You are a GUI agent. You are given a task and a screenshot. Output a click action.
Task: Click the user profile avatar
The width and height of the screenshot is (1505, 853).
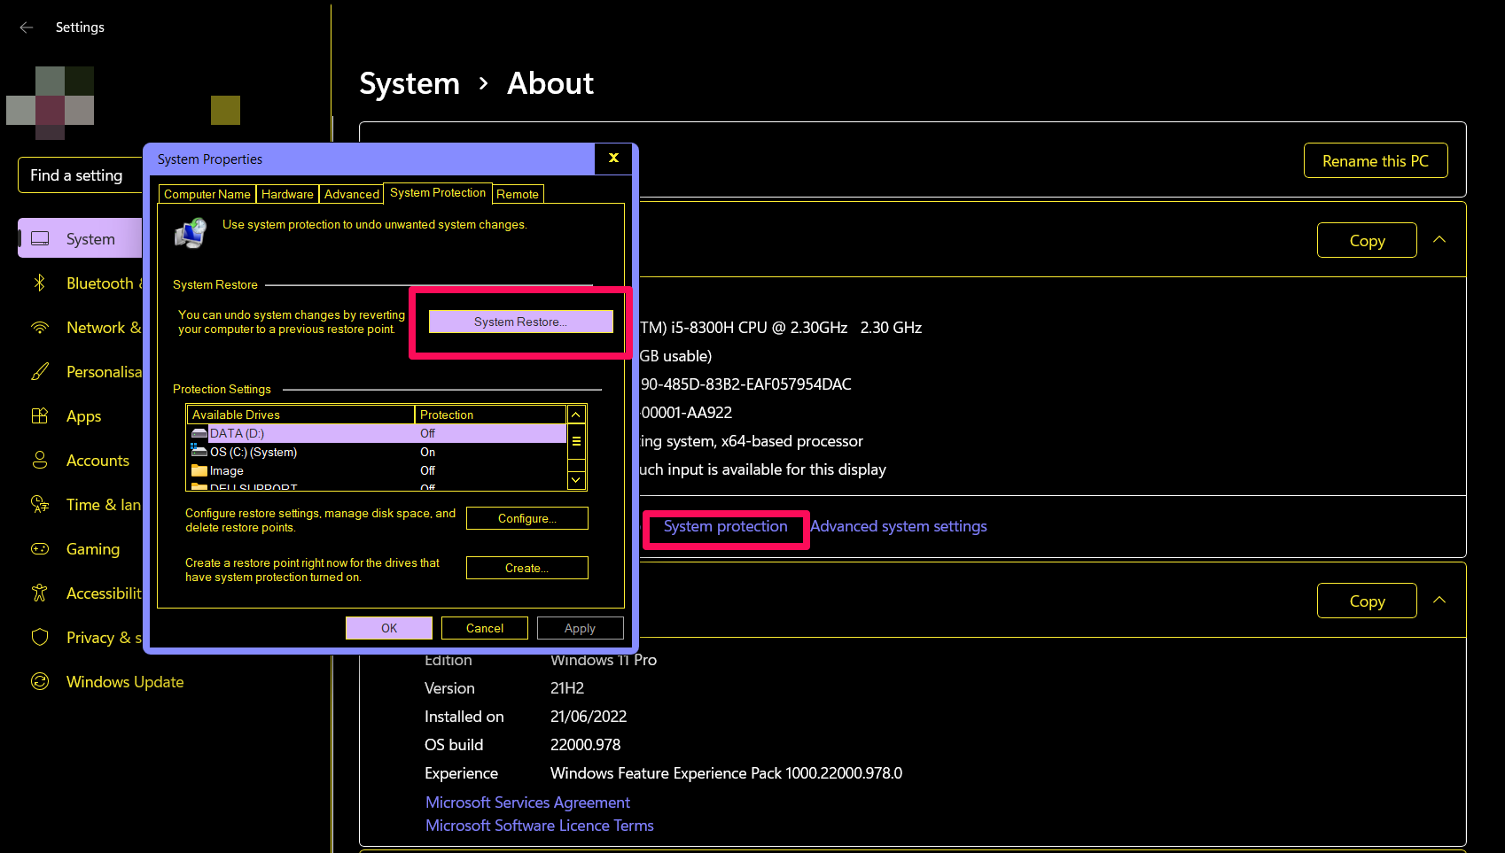tap(51, 103)
